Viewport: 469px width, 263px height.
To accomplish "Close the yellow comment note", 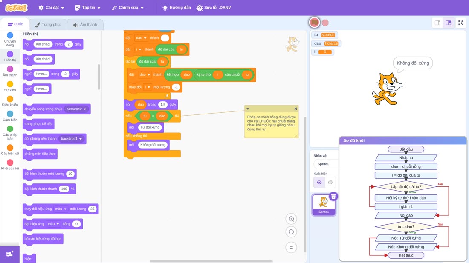I will [295, 109].
